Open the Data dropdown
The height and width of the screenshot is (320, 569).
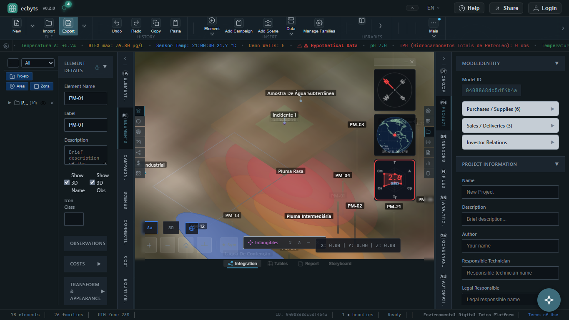pyautogui.click(x=291, y=26)
